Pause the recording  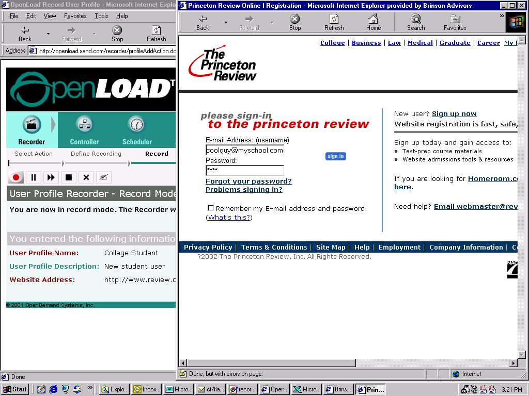[34, 177]
